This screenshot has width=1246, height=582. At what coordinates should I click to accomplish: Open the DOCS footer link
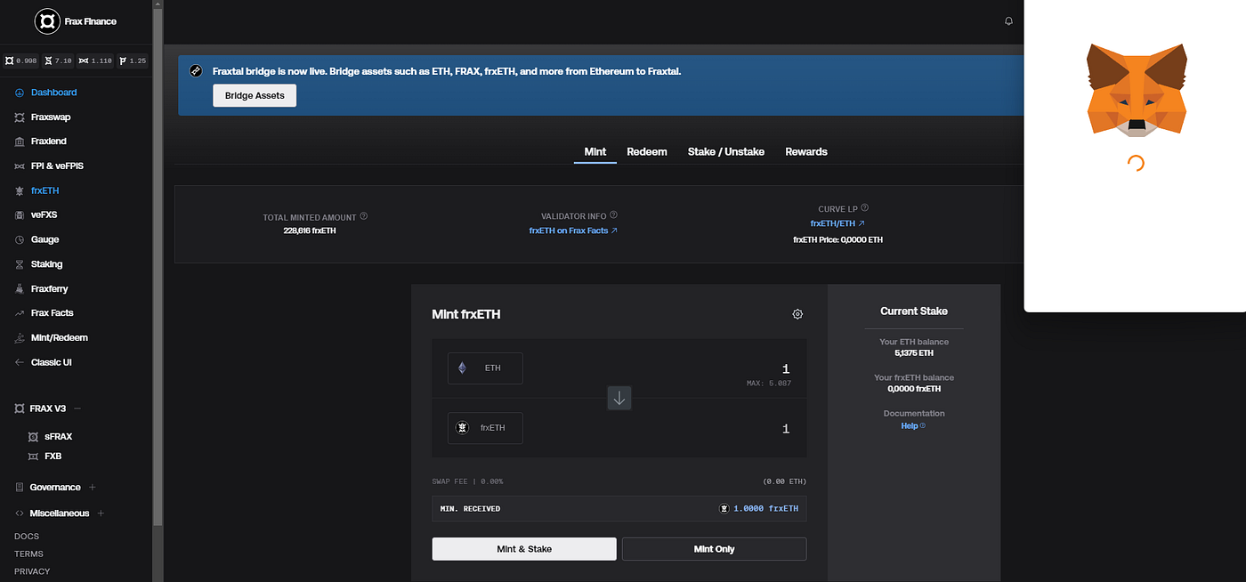[x=27, y=537]
